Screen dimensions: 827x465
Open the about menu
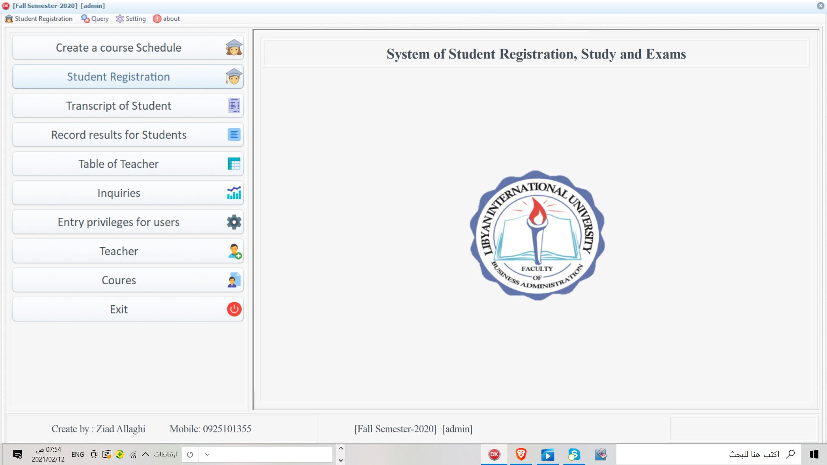tap(166, 19)
